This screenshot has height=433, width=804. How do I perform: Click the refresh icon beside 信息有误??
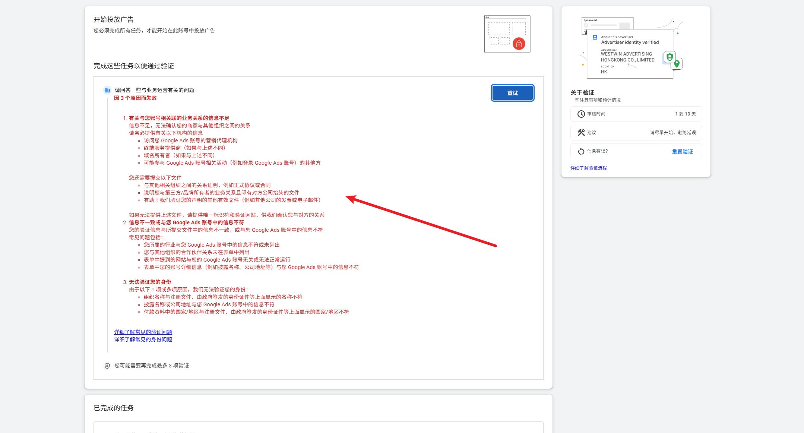coord(581,151)
